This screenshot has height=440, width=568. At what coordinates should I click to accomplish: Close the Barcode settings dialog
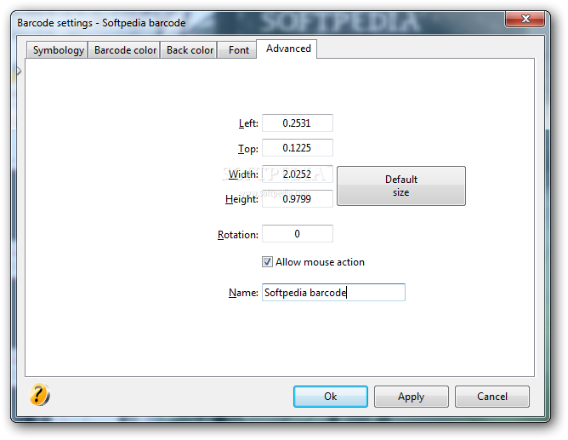(x=525, y=19)
